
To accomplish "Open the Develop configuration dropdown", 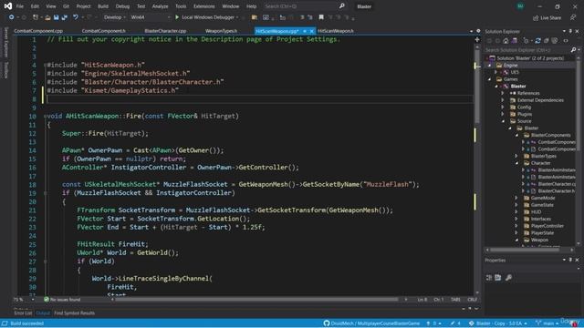I will click(x=114, y=17).
